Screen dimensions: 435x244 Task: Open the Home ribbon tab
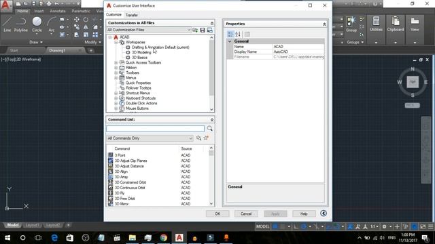22,11
